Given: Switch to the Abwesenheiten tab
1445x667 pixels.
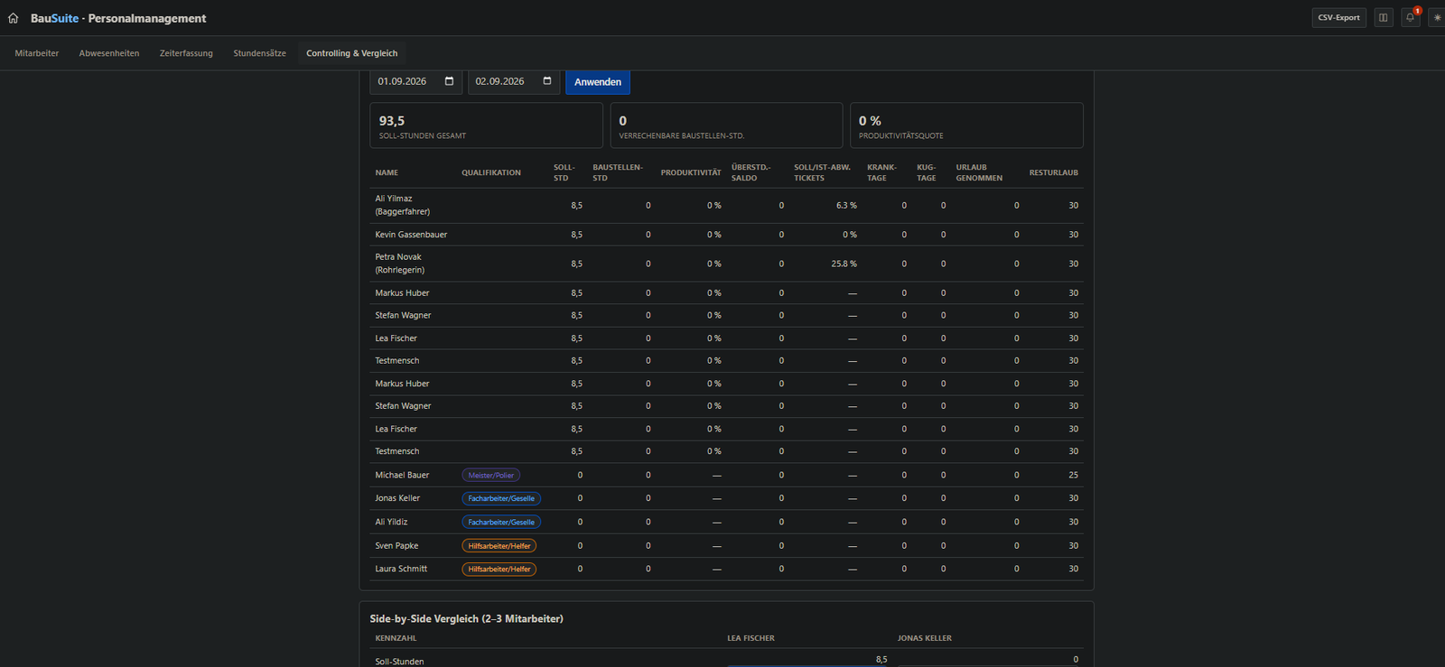Looking at the screenshot, I should click(x=109, y=53).
